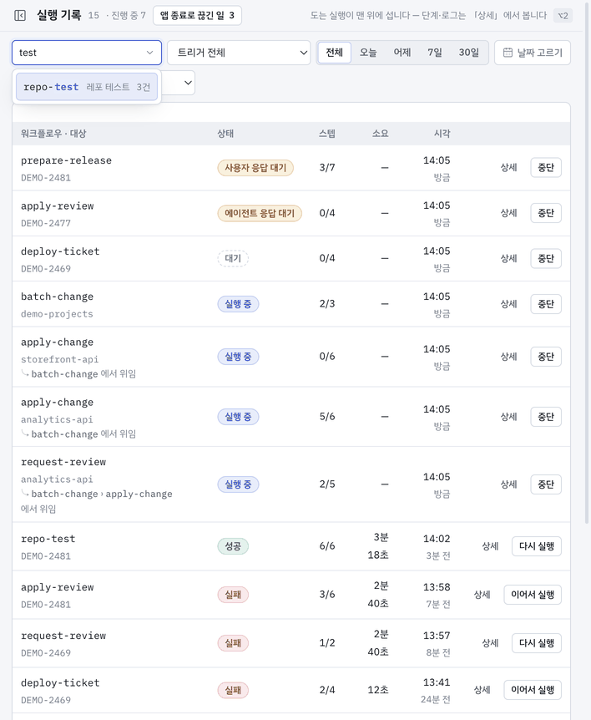Select repo-test suggestion in the list
Image resolution: width=591 pixels, height=720 pixels.
pos(87,87)
